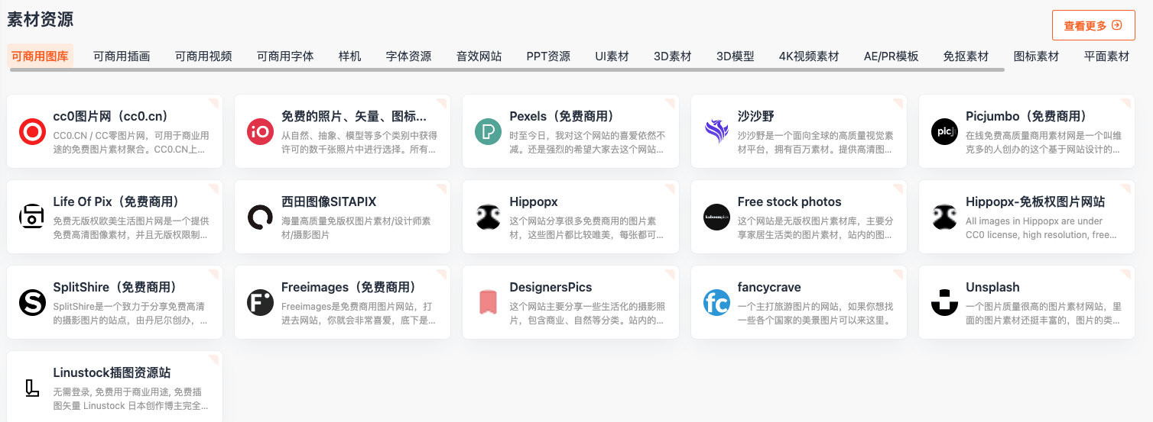
Task: Open the 可商用字体 tab
Action: [285, 56]
